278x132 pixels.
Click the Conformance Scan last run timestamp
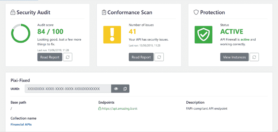tap(144, 45)
